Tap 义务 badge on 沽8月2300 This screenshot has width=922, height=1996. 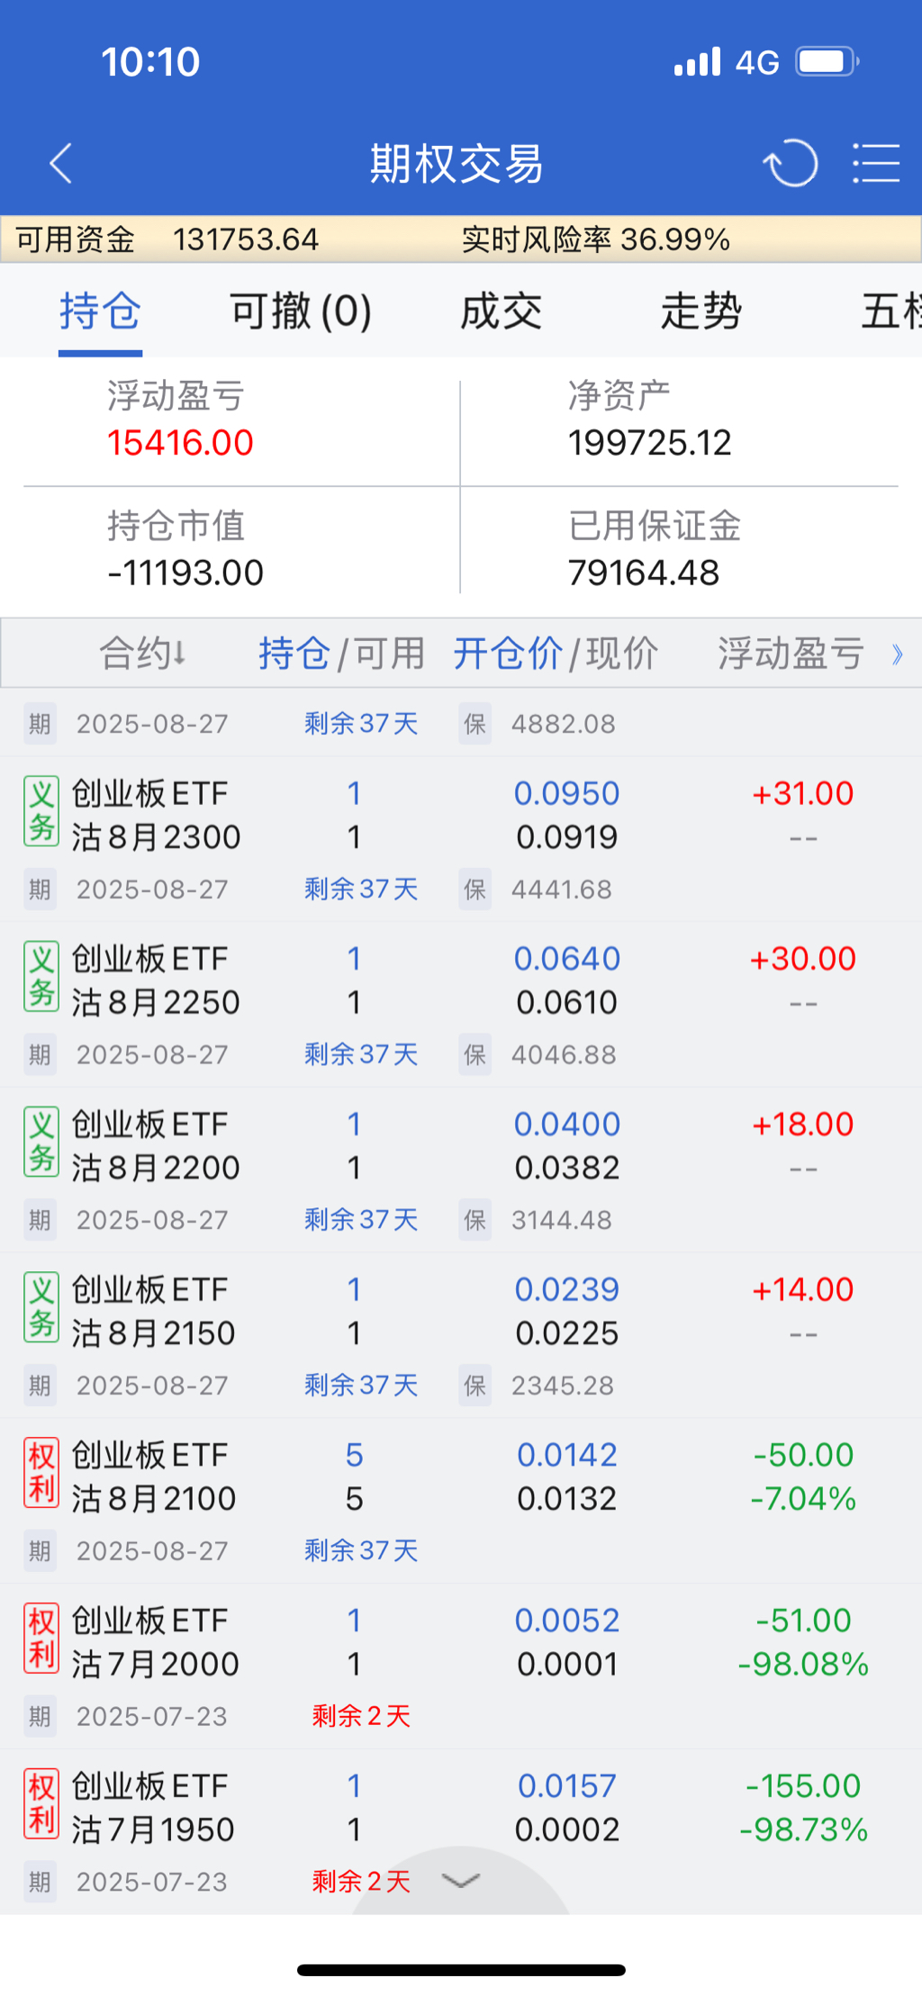coord(41,812)
